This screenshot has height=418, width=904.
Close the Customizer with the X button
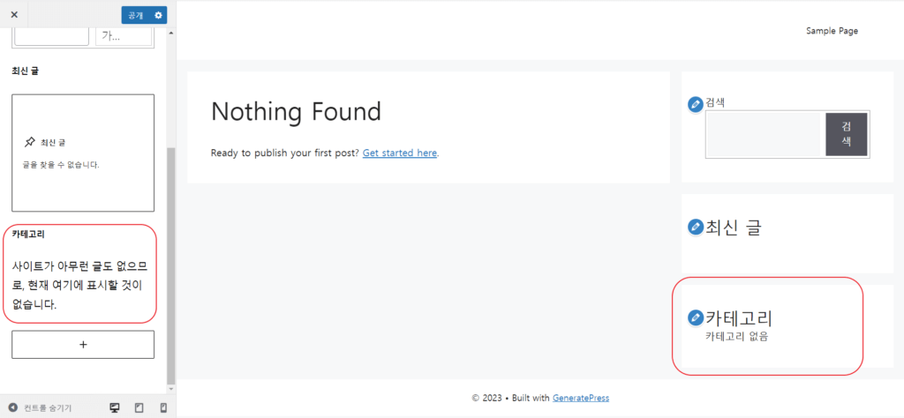click(x=13, y=14)
